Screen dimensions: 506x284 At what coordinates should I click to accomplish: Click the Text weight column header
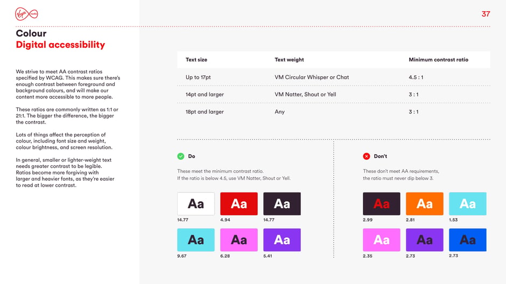[x=289, y=60]
